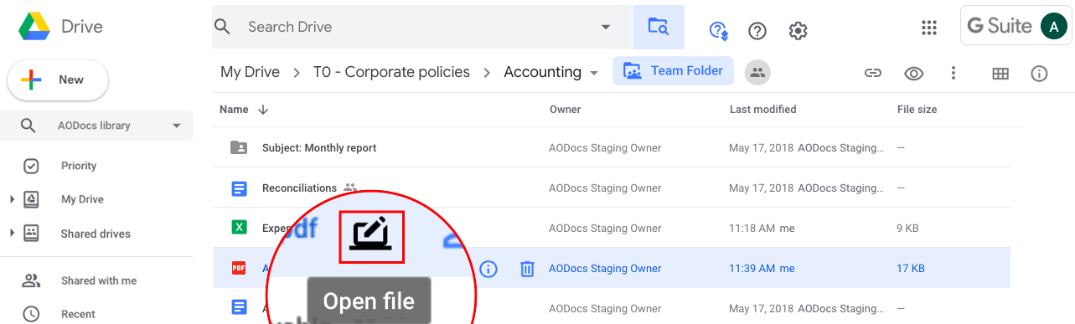Viewport: 1075px width, 324px height.
Task: Open the AODocs help chat icon
Action: click(718, 31)
